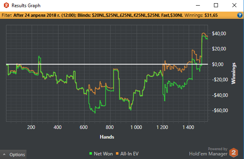The width and height of the screenshot is (244, 159).
Task: Expand the Options panel
Action: 13,155
